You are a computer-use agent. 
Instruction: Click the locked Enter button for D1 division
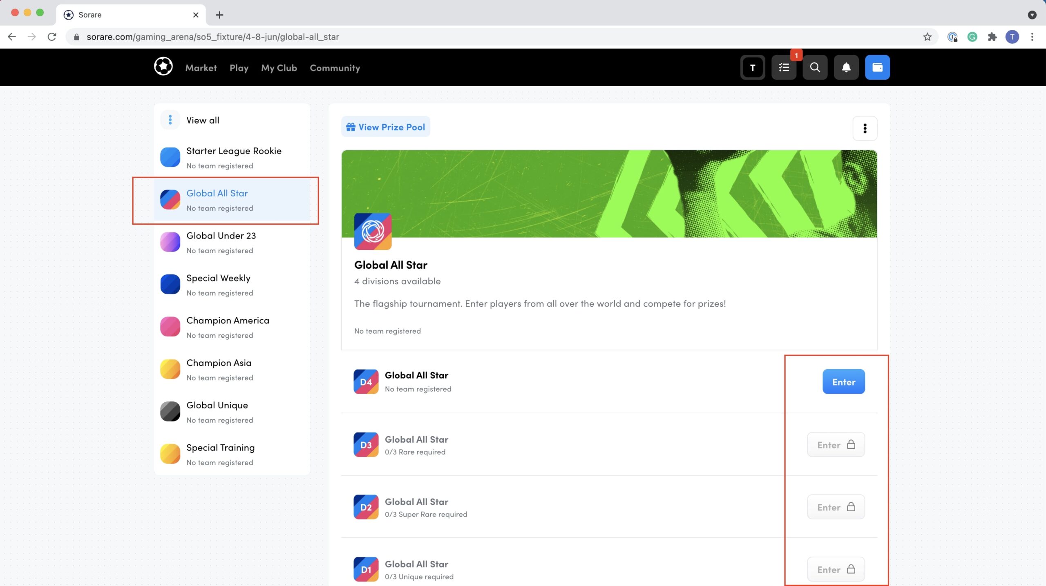pyautogui.click(x=836, y=569)
